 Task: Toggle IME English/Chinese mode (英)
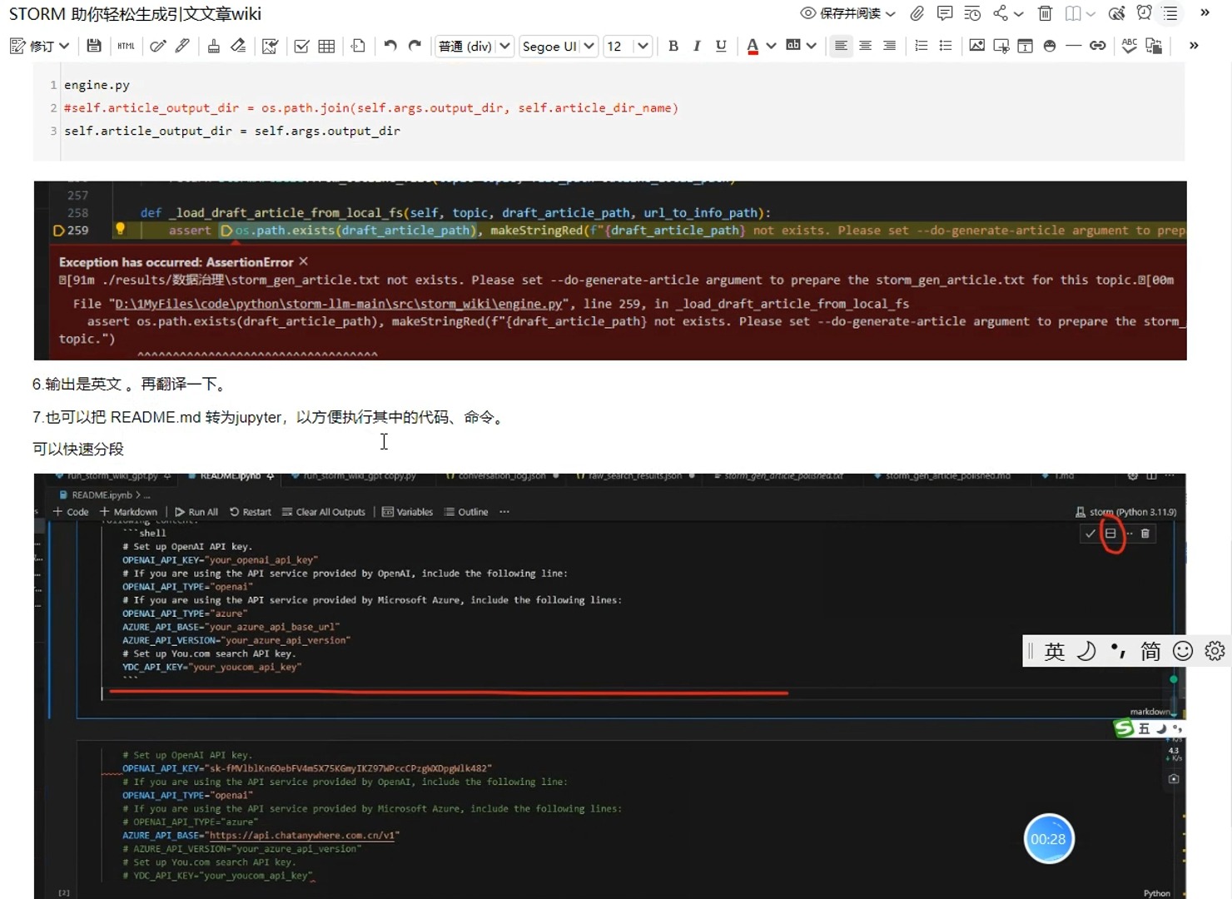point(1055,651)
